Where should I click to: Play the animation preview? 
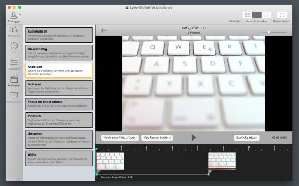pyautogui.click(x=194, y=137)
